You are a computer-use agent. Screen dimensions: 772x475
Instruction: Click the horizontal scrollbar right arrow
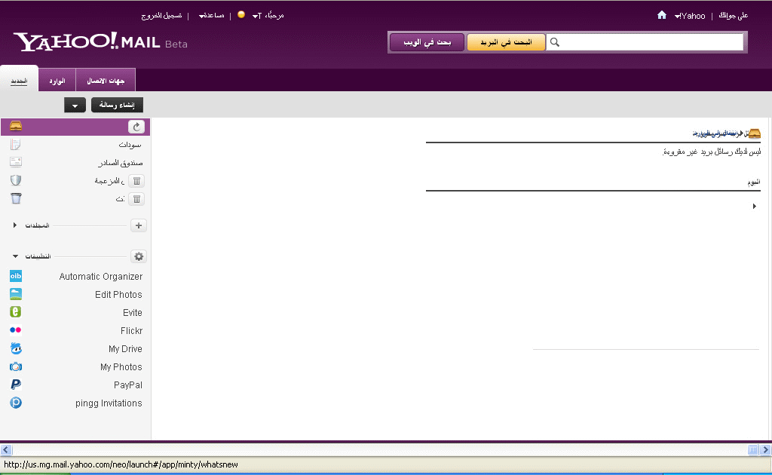pyautogui.click(x=766, y=449)
